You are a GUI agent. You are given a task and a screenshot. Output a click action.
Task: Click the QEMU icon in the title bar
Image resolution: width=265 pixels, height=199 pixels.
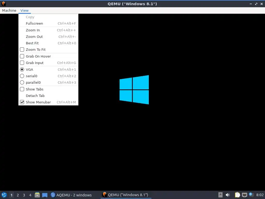coord(4,4)
